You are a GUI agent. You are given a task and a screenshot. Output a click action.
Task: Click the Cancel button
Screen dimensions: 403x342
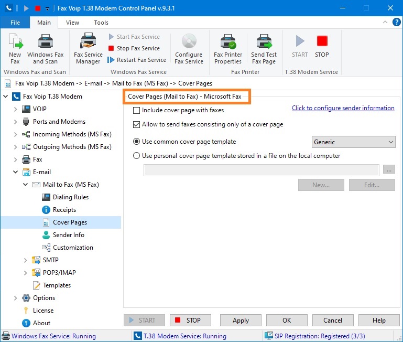pyautogui.click(x=333, y=320)
